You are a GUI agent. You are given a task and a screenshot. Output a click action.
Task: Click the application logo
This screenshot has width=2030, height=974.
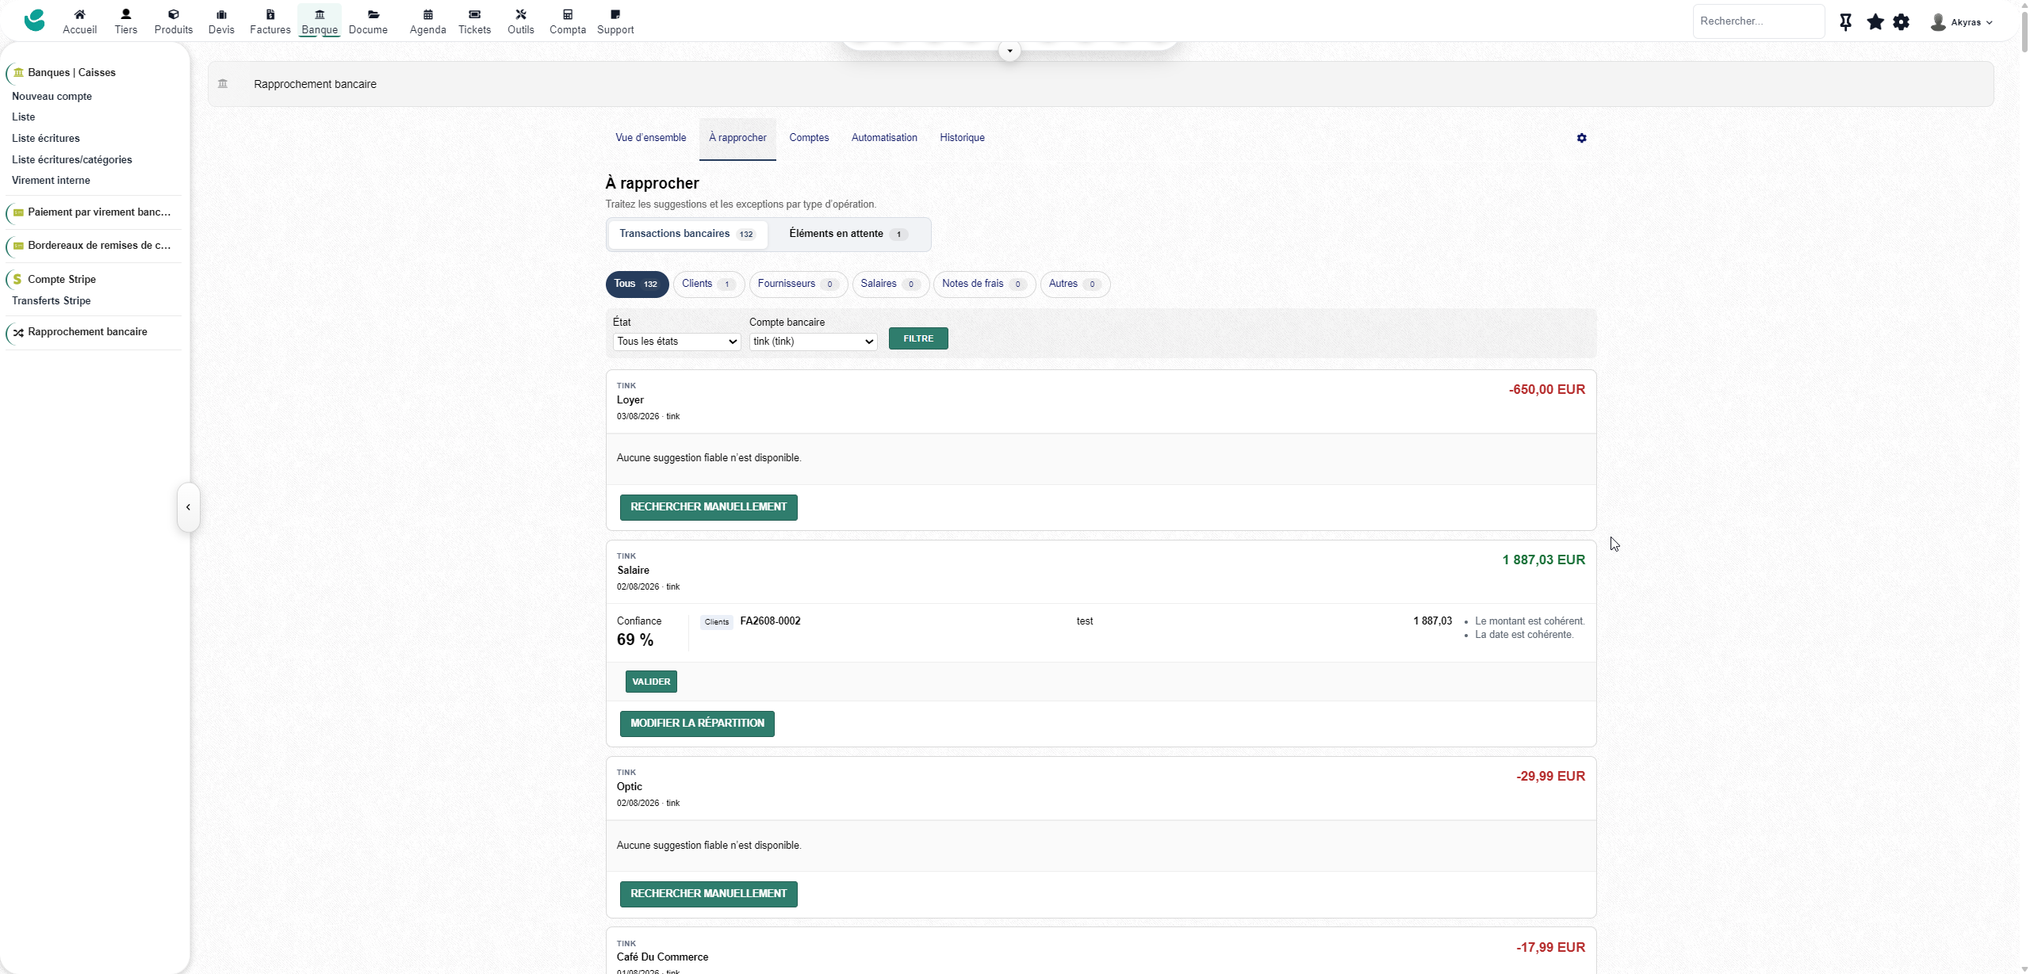point(34,20)
